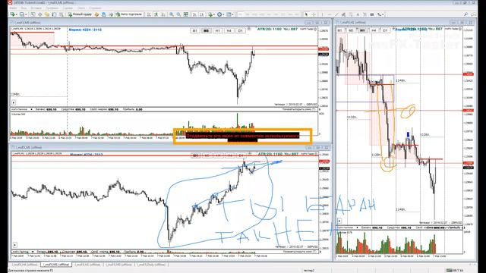
Task: Open the Файл menu
Action: (13, 8)
